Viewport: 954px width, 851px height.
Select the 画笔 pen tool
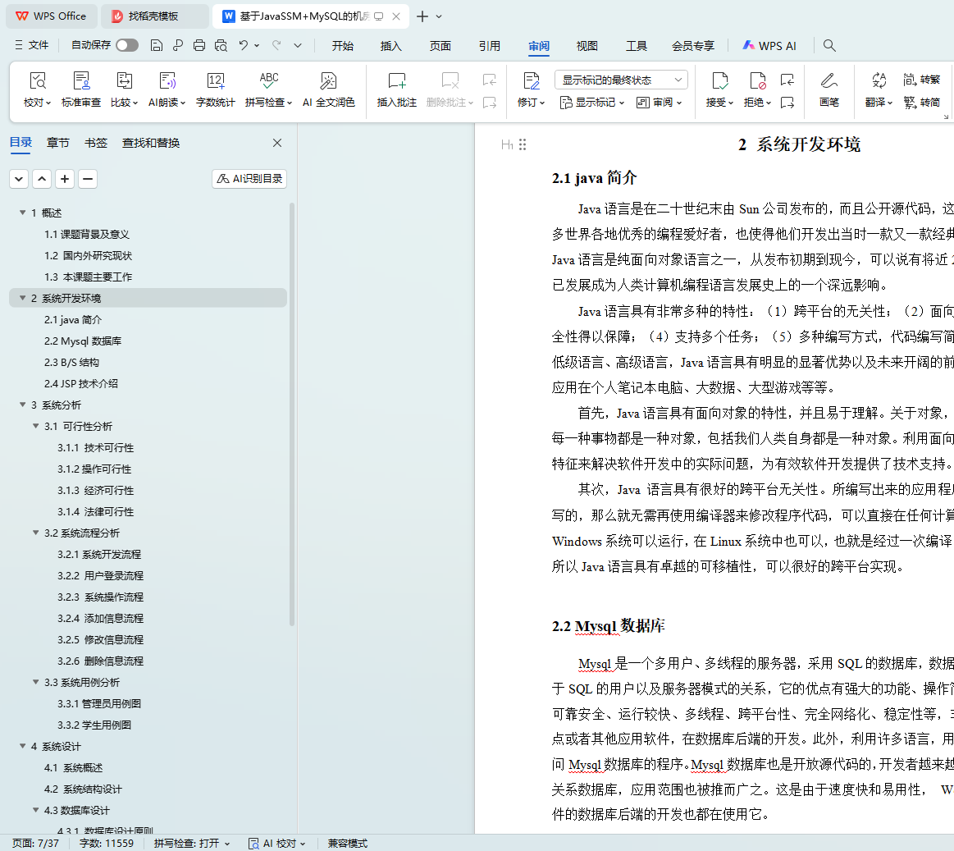pyautogui.click(x=829, y=81)
